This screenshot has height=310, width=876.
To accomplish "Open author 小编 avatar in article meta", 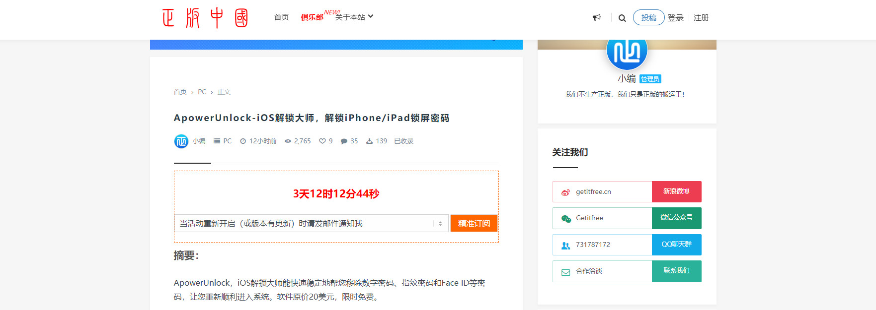I will [x=181, y=141].
